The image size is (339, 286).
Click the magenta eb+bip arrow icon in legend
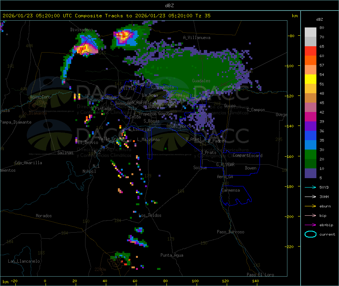coord(310,225)
